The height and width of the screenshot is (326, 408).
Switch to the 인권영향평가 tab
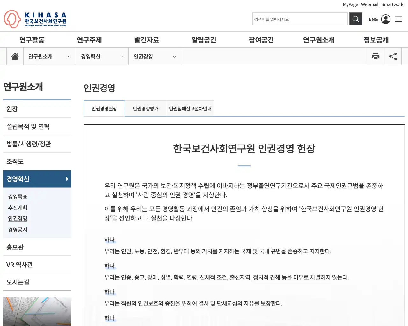pos(145,109)
